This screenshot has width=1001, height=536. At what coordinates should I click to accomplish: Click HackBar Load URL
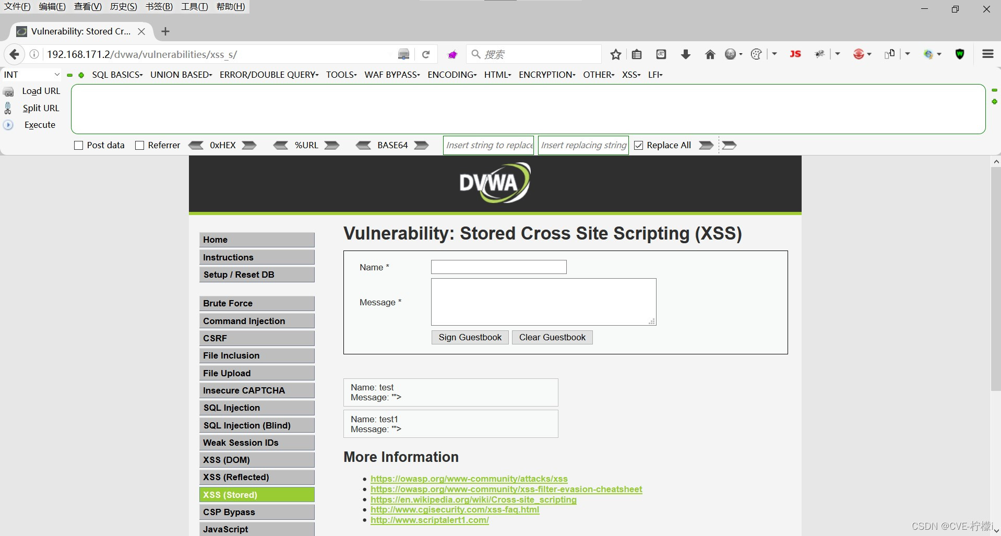41,91
